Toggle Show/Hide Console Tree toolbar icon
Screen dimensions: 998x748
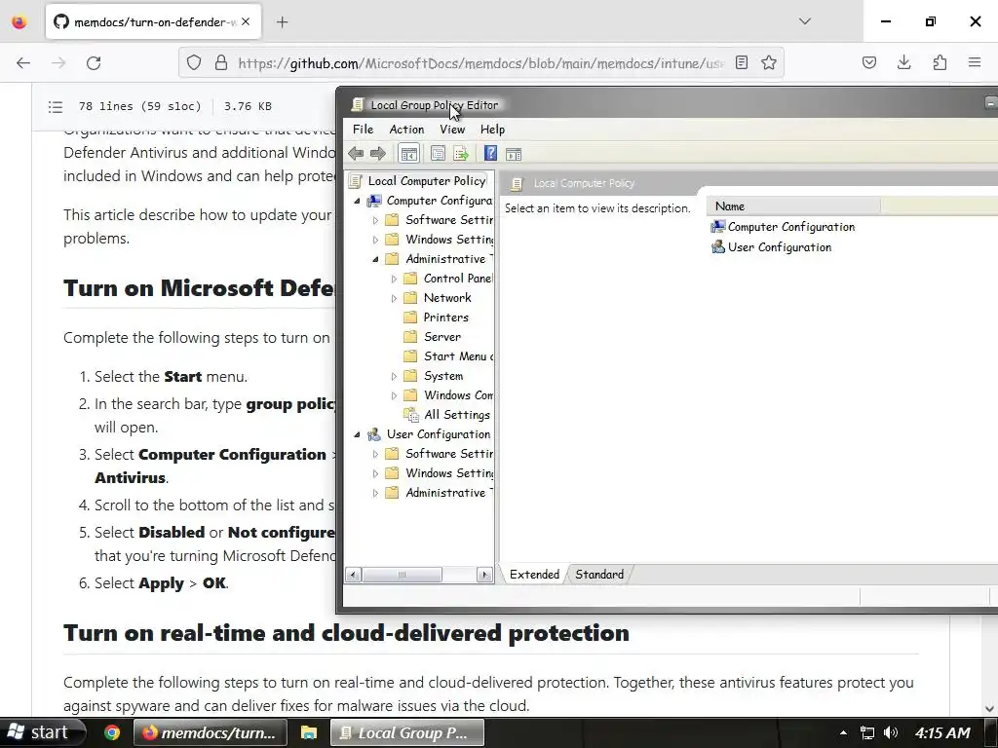click(408, 153)
